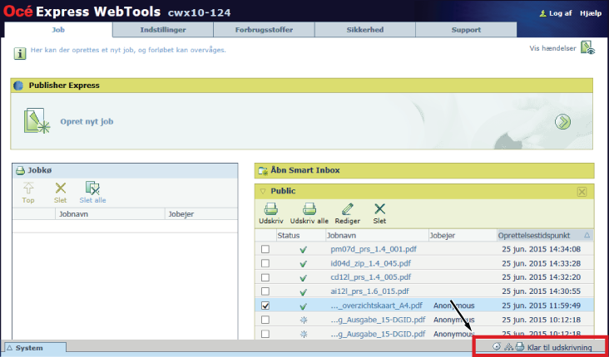Click the Åbn Smart Inbox header
The width and height of the screenshot is (609, 357).
pyautogui.click(x=424, y=170)
